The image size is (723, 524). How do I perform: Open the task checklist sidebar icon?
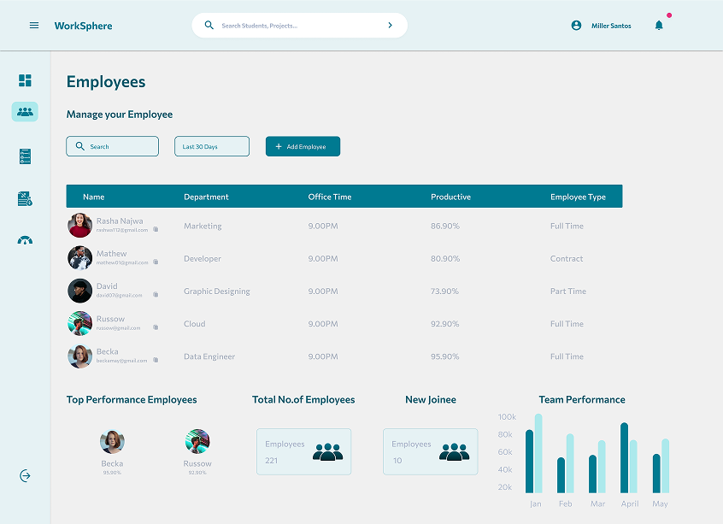[x=25, y=156]
